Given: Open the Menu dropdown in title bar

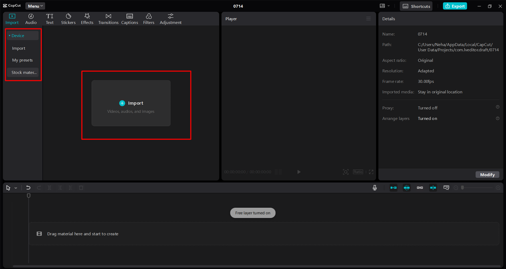Looking at the screenshot, I should click(x=35, y=6).
